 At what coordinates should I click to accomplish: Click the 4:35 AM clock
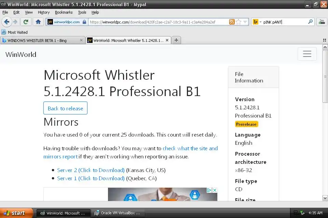[315, 213]
